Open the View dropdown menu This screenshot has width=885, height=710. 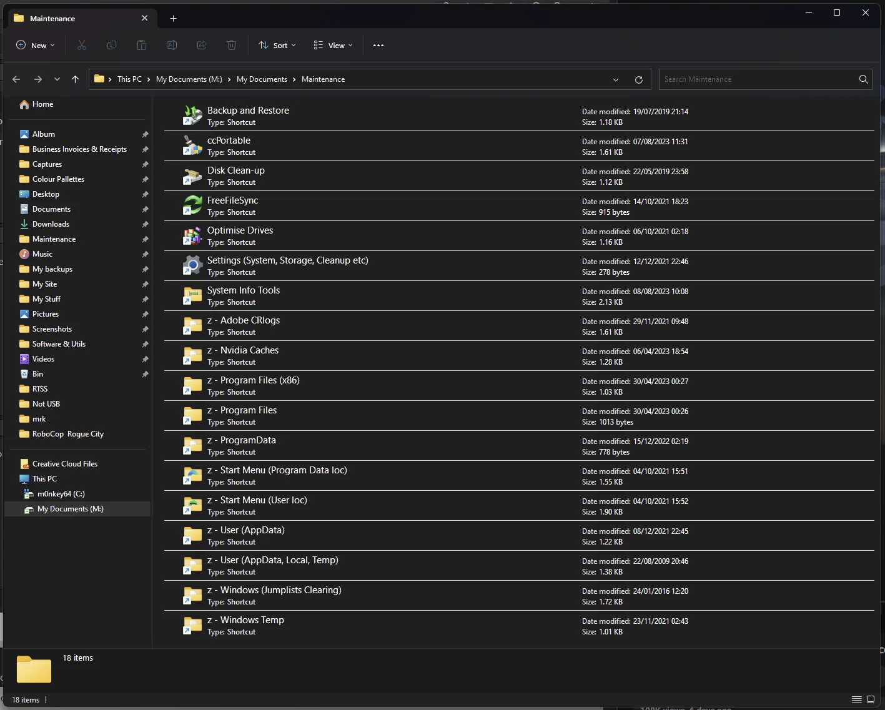(334, 45)
